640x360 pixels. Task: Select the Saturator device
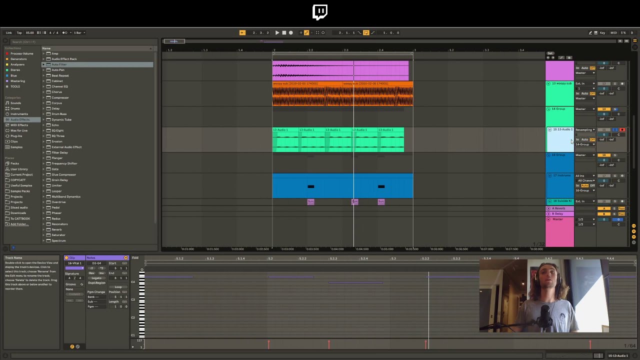(58, 235)
